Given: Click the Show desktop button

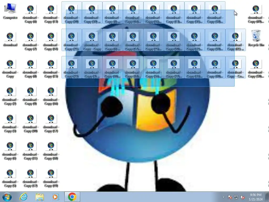Looking at the screenshot, I should (267, 197).
